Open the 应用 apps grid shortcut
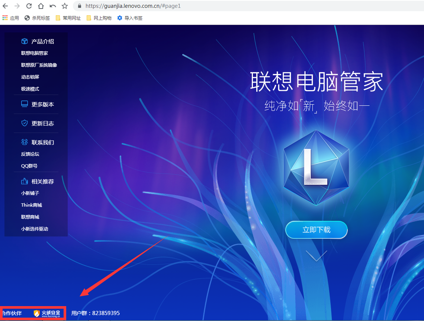The width and height of the screenshot is (424, 321). [11, 18]
